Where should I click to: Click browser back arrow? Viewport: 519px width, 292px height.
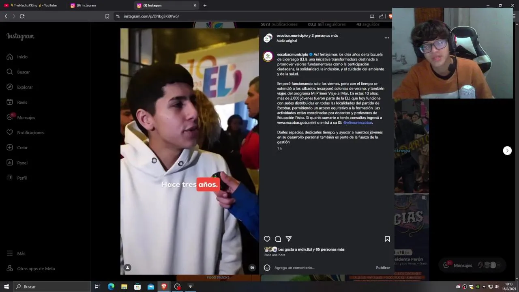tap(6, 16)
